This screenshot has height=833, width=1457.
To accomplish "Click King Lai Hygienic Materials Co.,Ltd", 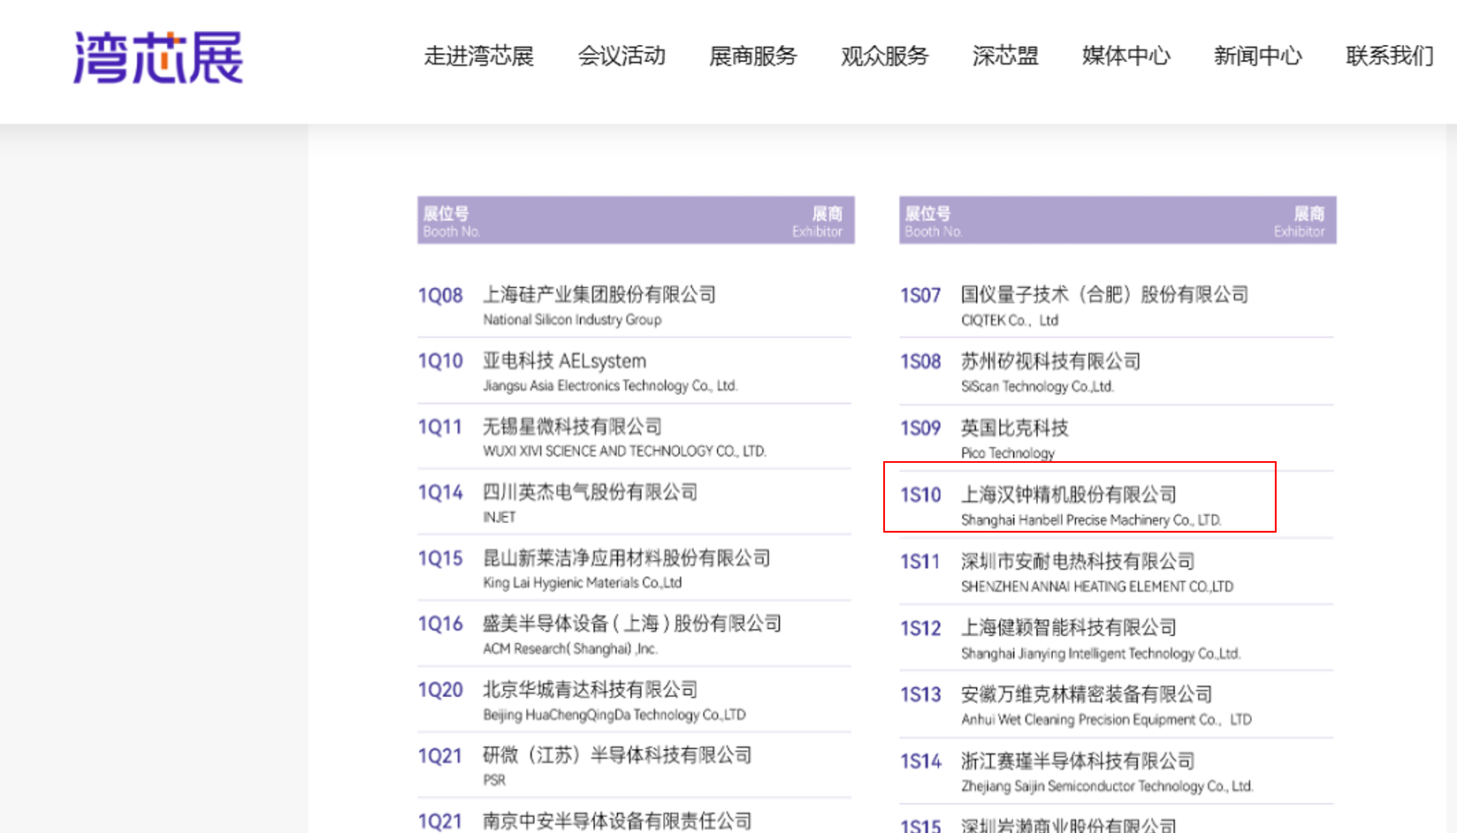I will pos(583,583).
